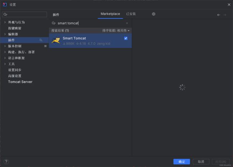
Task: Open 设置同步 settings page
Action: coord(15,70)
